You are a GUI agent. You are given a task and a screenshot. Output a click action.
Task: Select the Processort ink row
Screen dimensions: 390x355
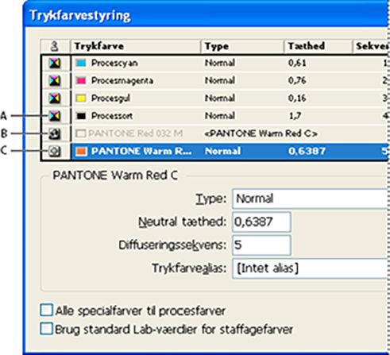click(x=214, y=116)
